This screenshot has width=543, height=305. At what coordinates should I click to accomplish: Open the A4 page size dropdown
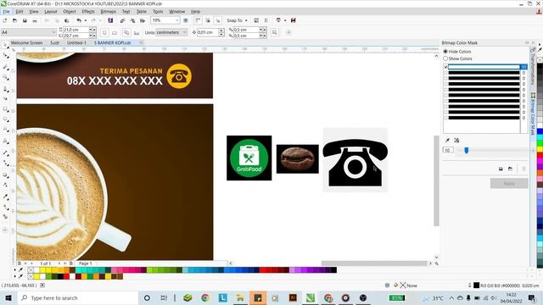point(53,32)
